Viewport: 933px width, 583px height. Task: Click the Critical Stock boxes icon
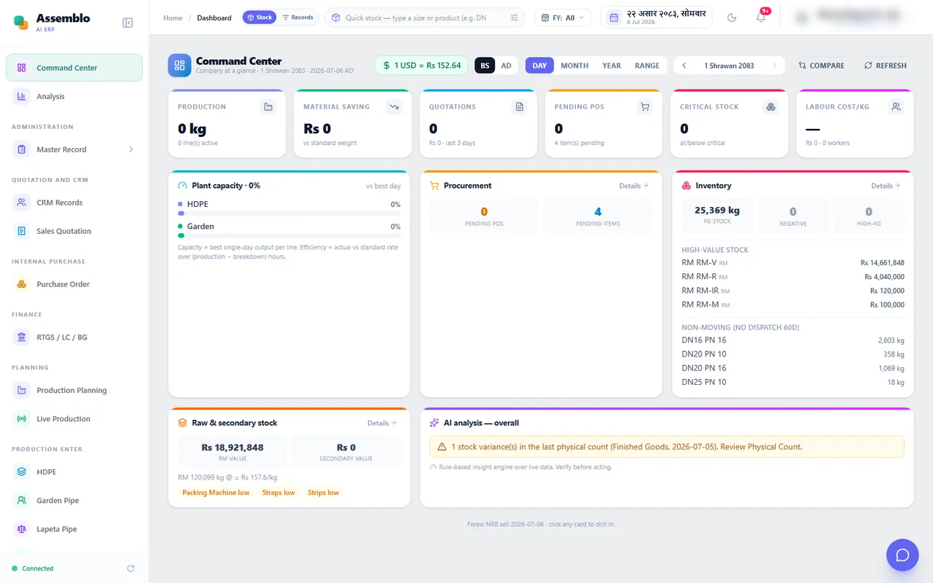pos(770,107)
